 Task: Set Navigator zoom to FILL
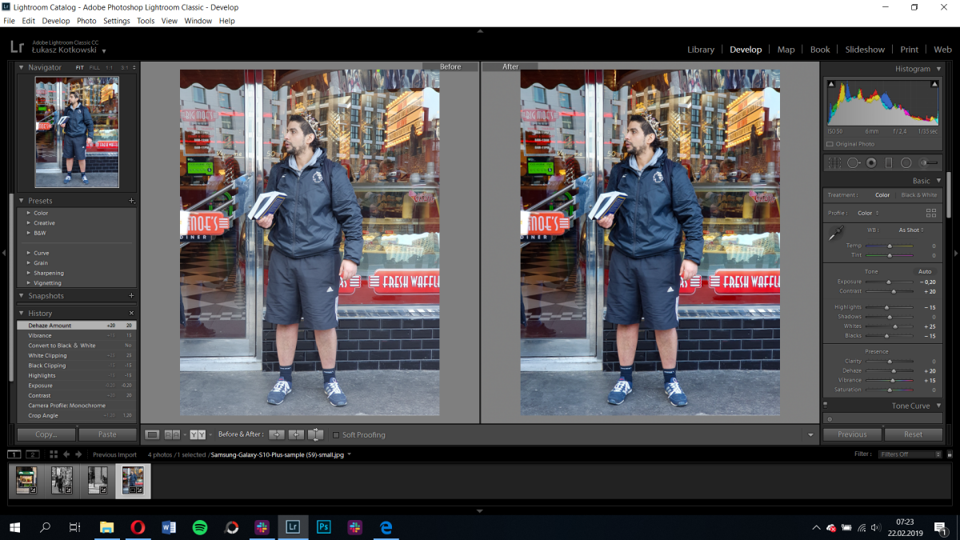[94, 68]
